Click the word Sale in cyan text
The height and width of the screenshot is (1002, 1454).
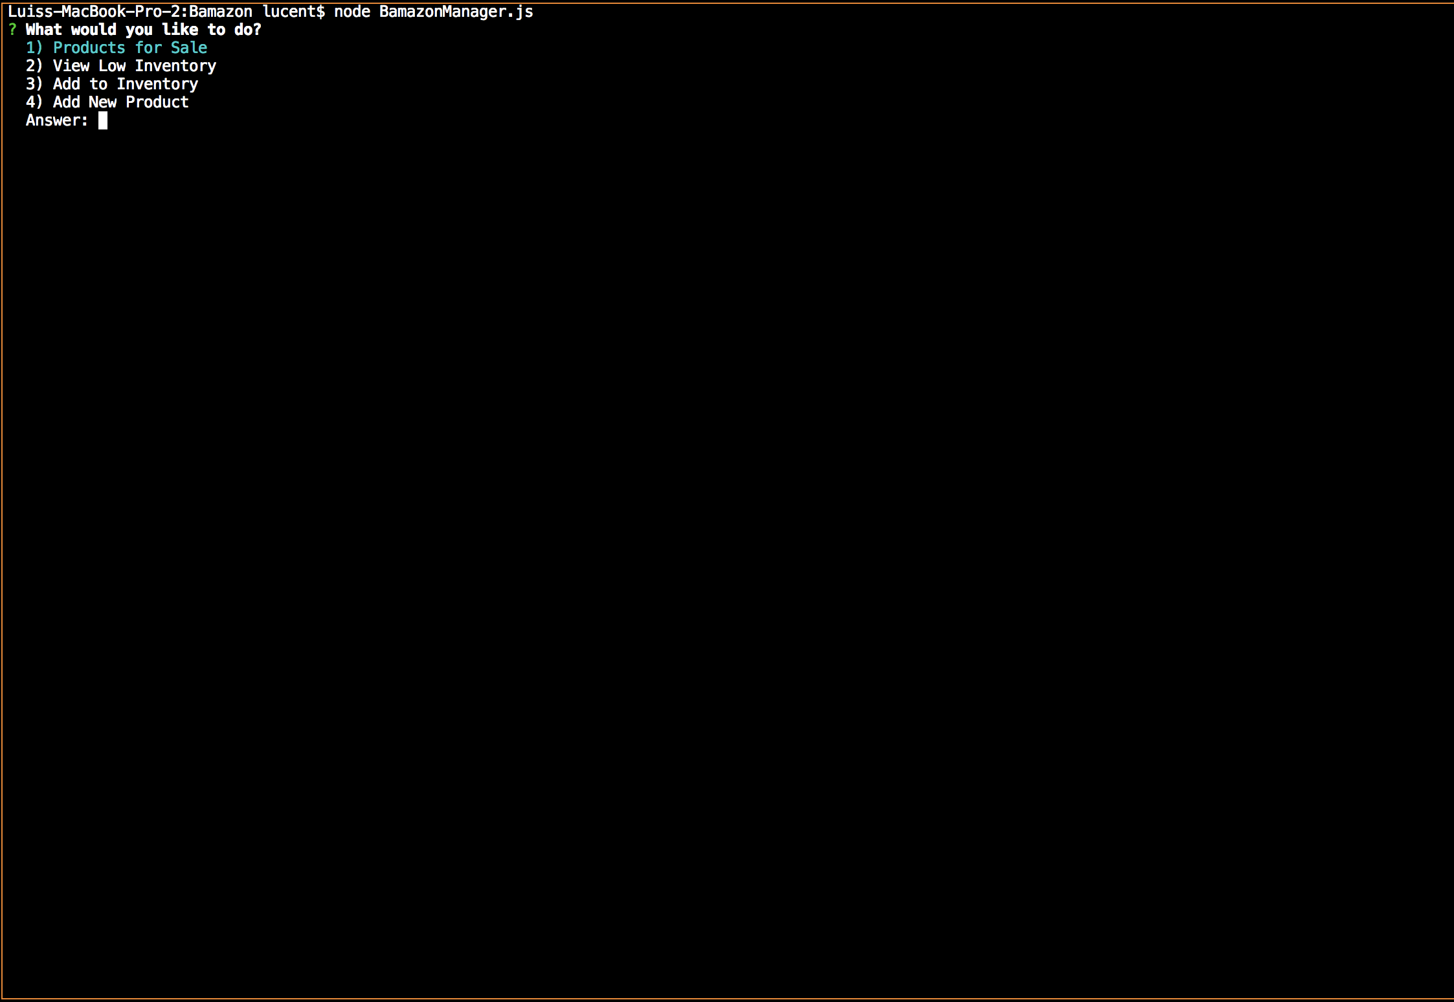[x=188, y=48]
